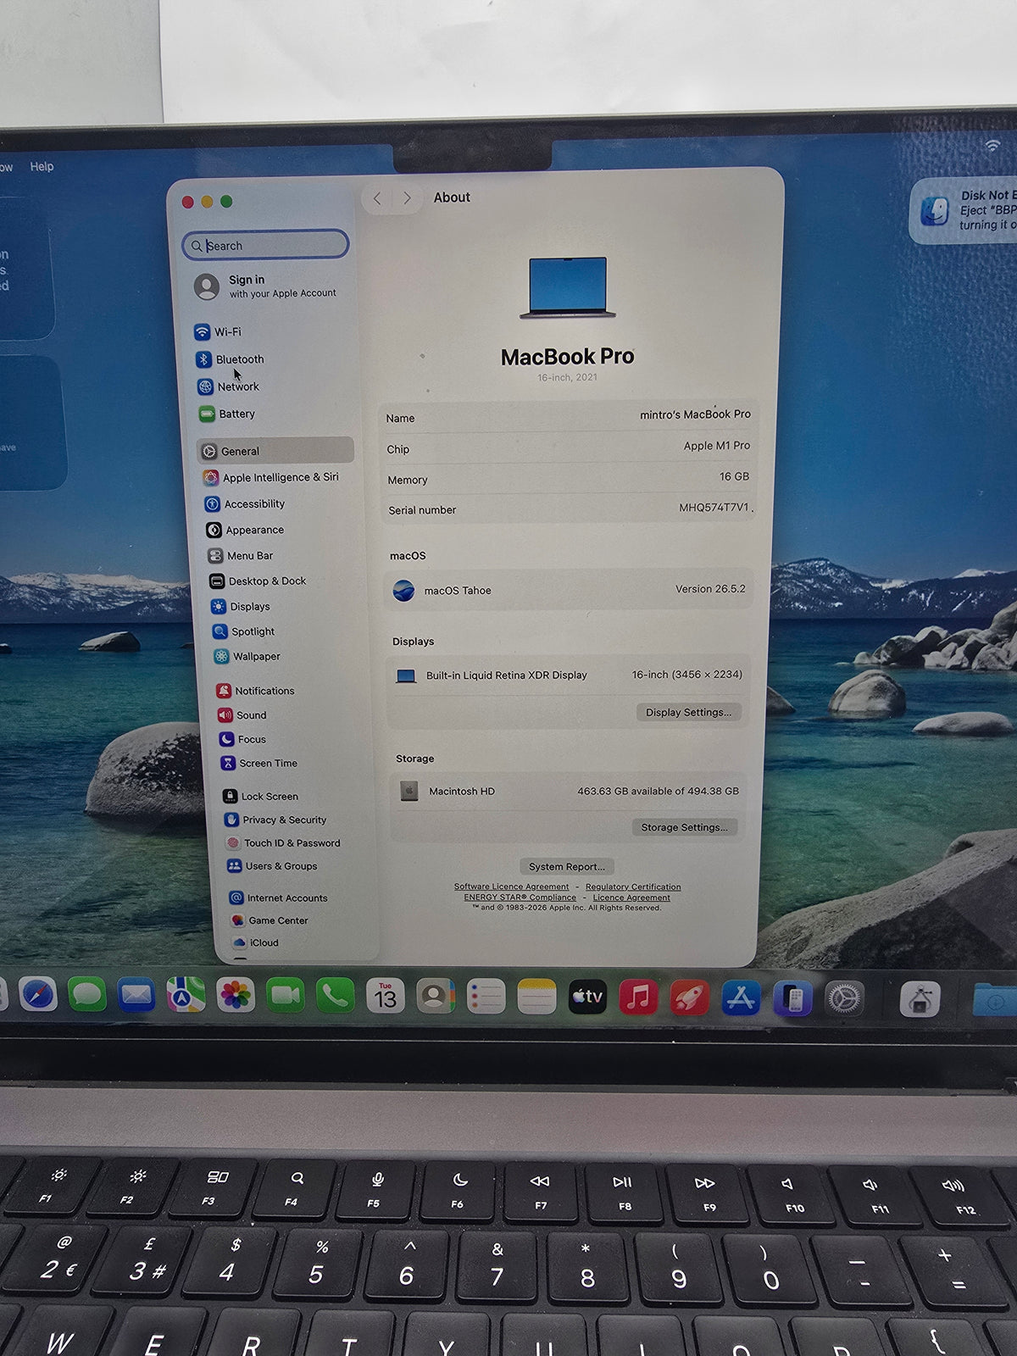Open Privacy & Security settings
The width and height of the screenshot is (1017, 1356).
(x=275, y=820)
